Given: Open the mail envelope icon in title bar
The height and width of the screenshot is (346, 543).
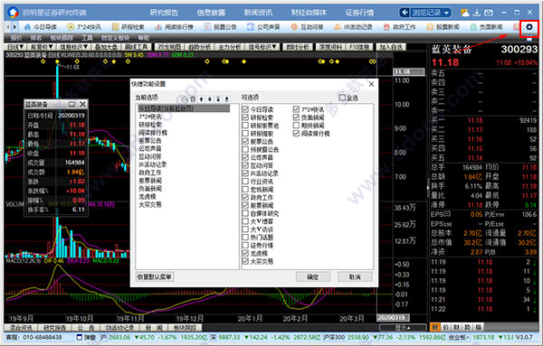Looking at the screenshot, I should click(x=489, y=13).
